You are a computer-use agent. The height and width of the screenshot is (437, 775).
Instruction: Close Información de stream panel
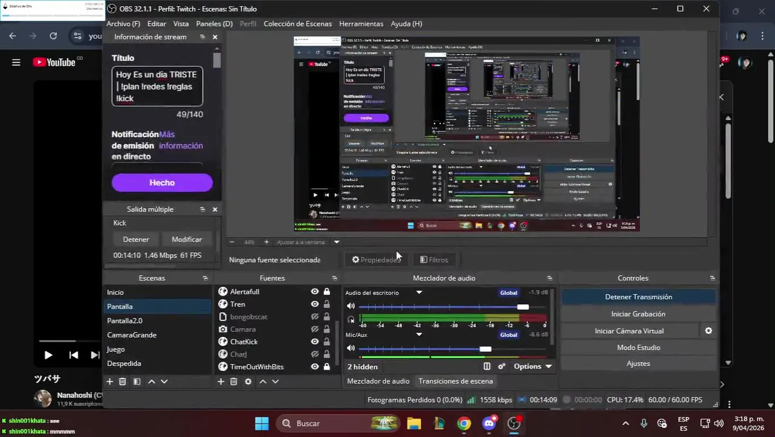(215, 37)
